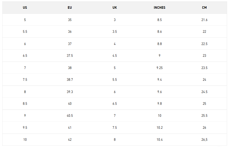230x147 pixels.
Task: Click the 24.5 cm cell
Action: tap(204, 92)
